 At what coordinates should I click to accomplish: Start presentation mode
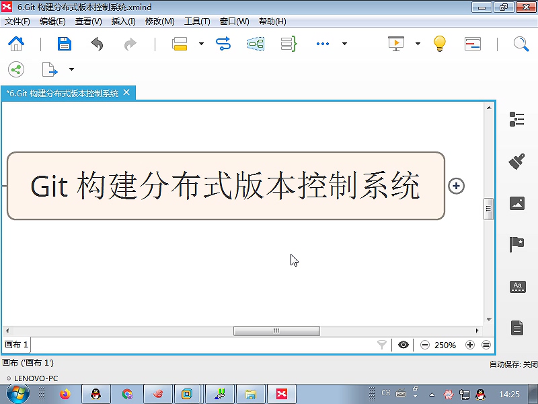396,44
